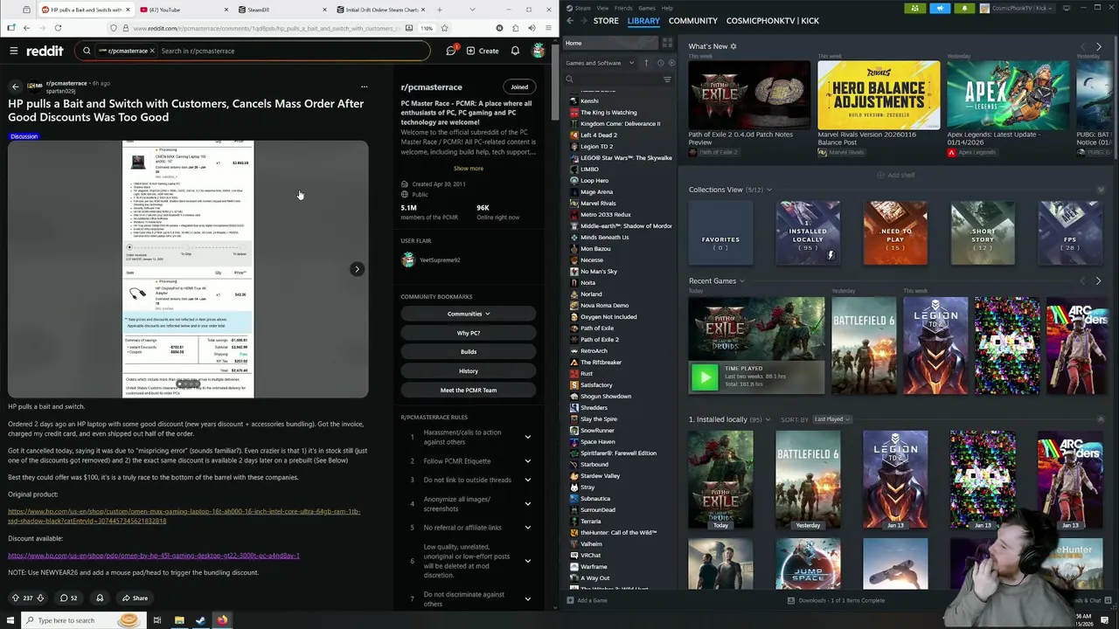Image resolution: width=1119 pixels, height=629 pixels.
Task: Go back using the post's back arrow
Action: [15, 86]
